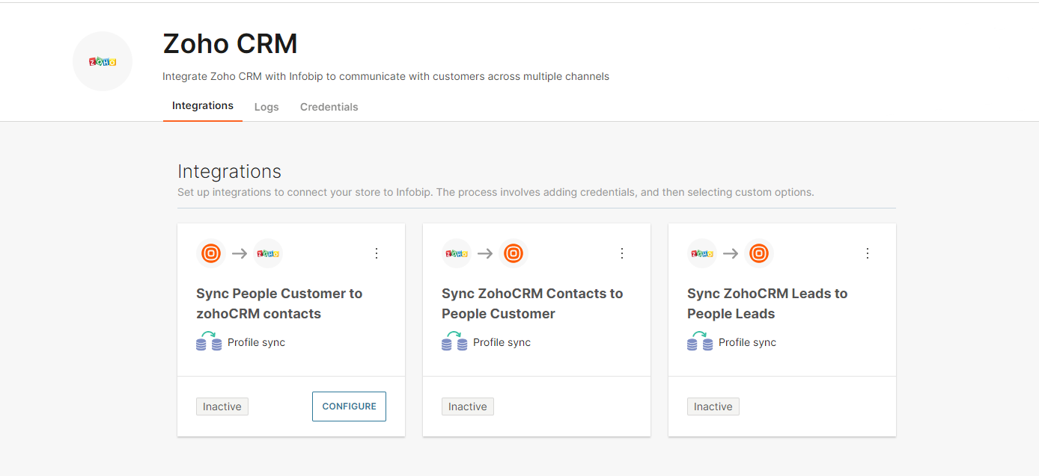Click Profile sync icon on ZohoCRM Contacts card
Screen dimensions: 1039x476
454,341
